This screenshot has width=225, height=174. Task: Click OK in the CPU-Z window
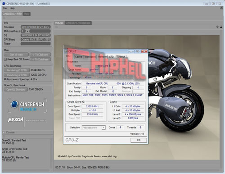coord(139,140)
